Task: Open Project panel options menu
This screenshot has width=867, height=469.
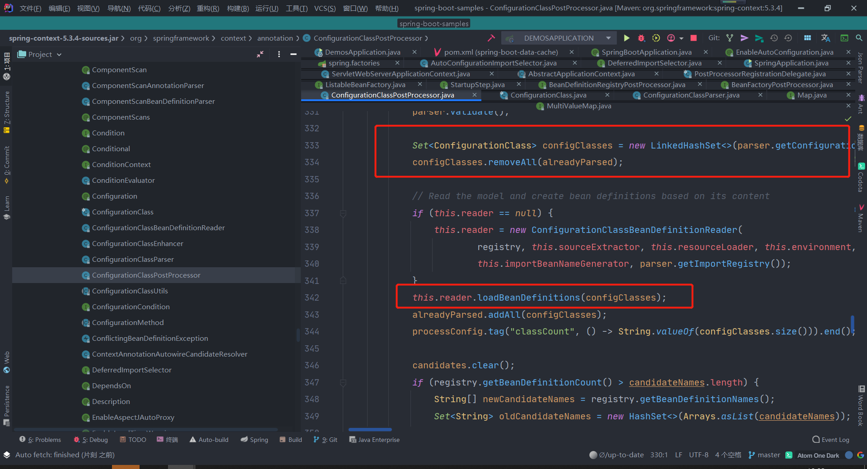Action: coord(279,54)
